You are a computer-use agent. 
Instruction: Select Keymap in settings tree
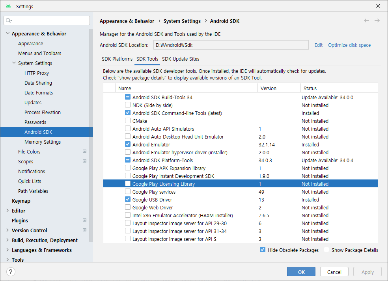click(x=21, y=201)
